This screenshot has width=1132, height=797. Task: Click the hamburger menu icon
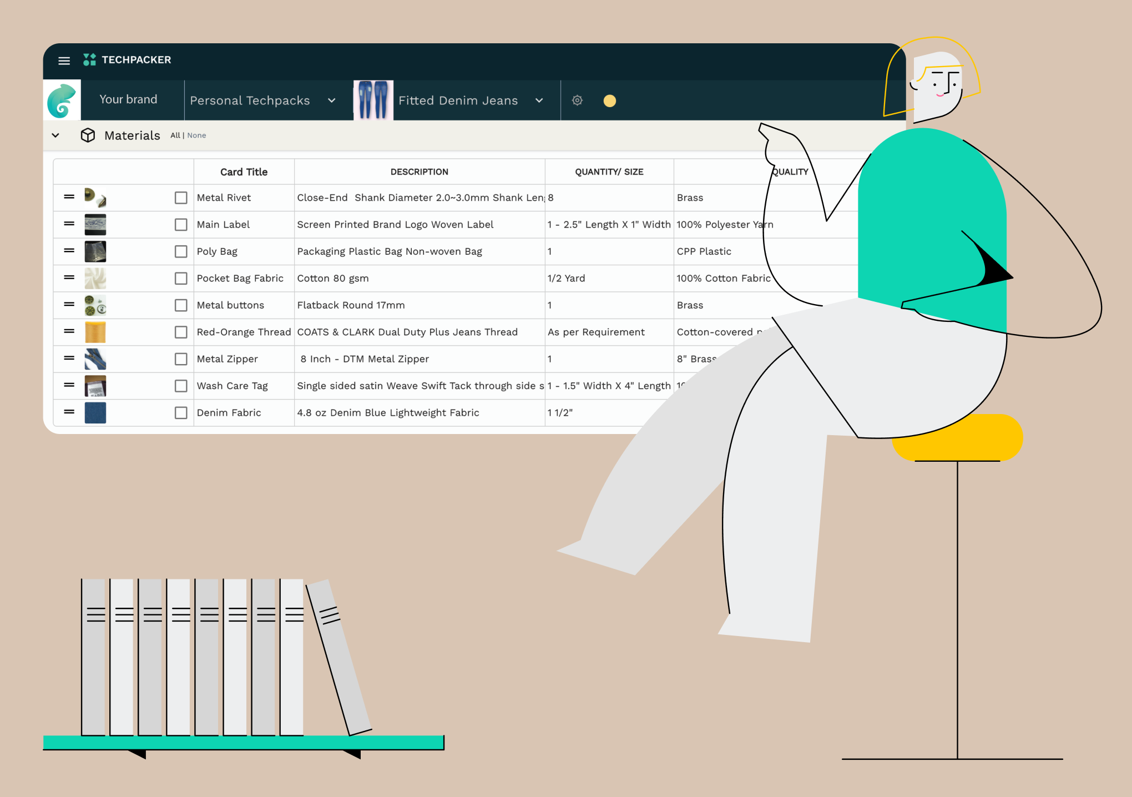pos(65,59)
